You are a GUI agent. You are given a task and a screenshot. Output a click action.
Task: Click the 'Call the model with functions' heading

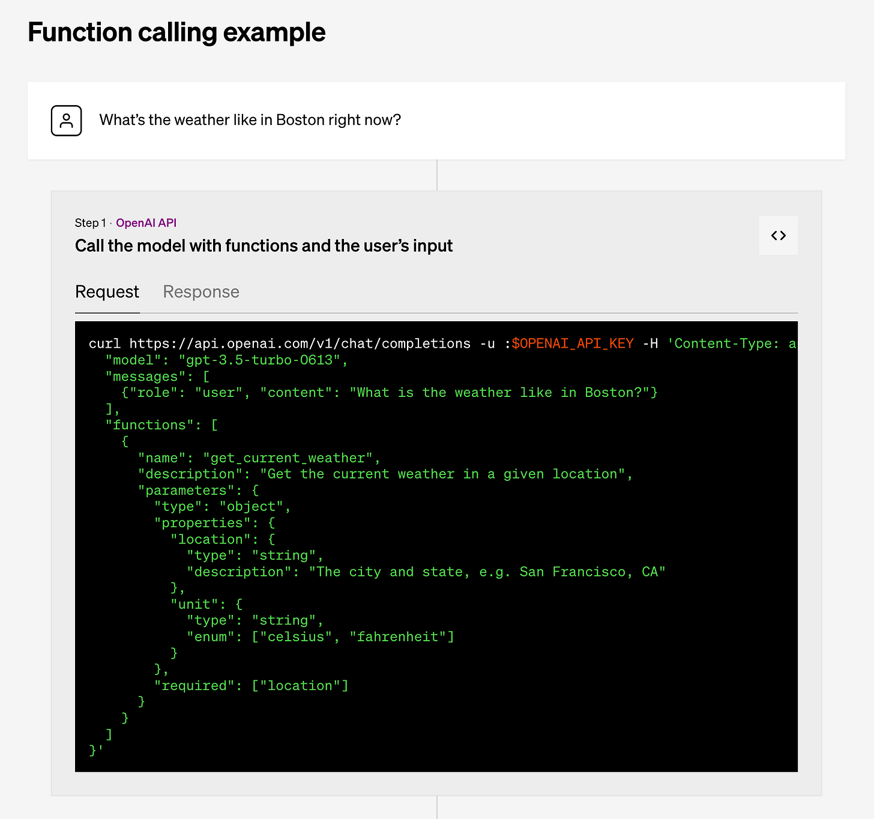pyautogui.click(x=264, y=246)
